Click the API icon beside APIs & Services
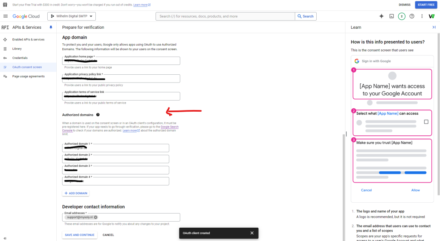The image size is (440, 241). 5,27
